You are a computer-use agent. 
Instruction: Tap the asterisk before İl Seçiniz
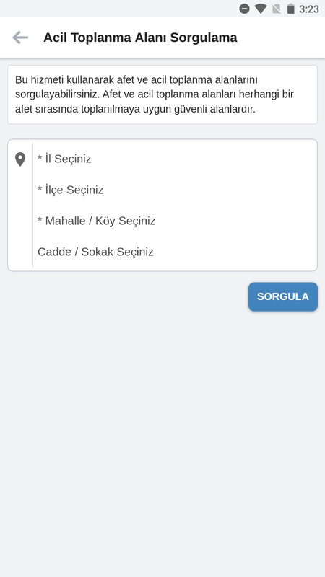pos(40,157)
